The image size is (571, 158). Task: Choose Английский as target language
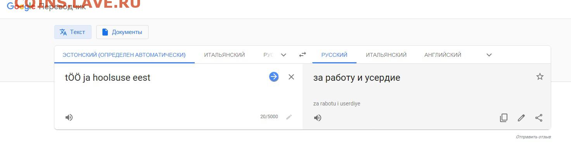(x=443, y=55)
